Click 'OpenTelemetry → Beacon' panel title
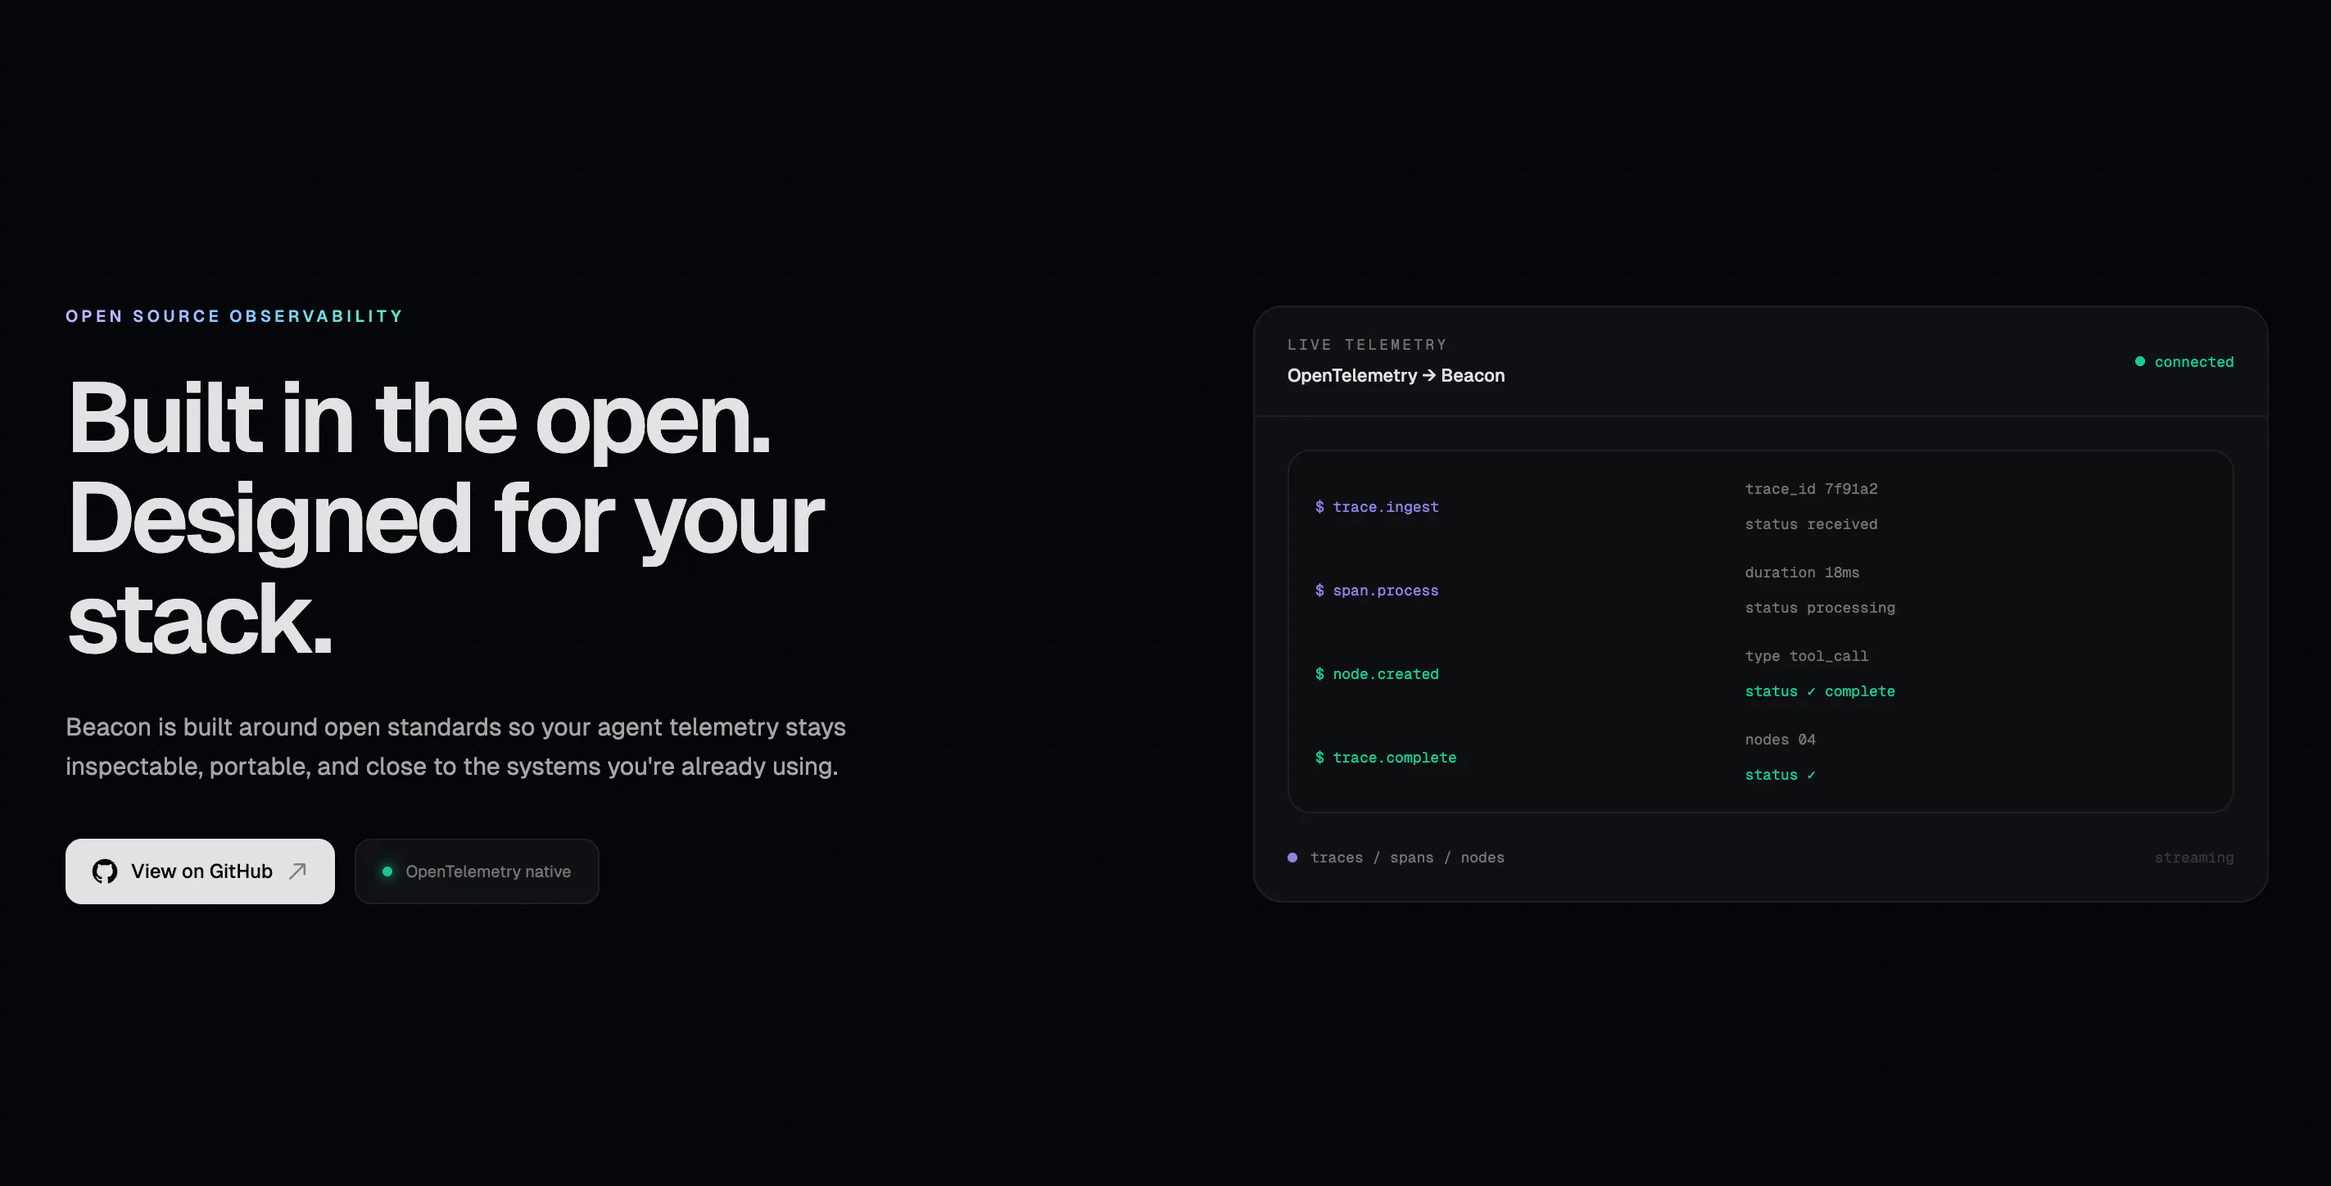The height and width of the screenshot is (1186, 2331). (x=1396, y=375)
